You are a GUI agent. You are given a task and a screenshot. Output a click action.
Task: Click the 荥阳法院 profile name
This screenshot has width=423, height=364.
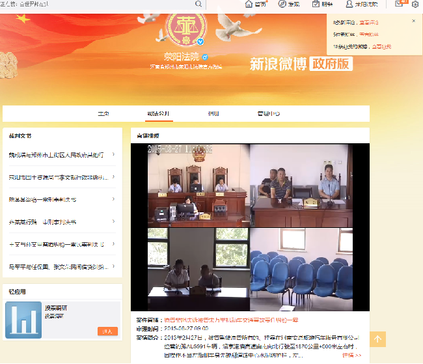[182, 57]
